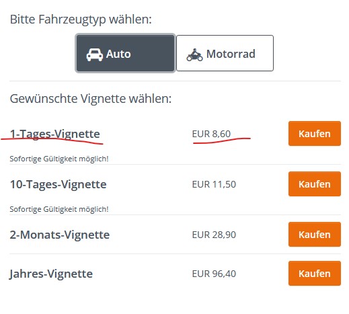Click the validity note under 10-Tages-Vignette
The width and height of the screenshot is (349, 314).
click(59, 209)
